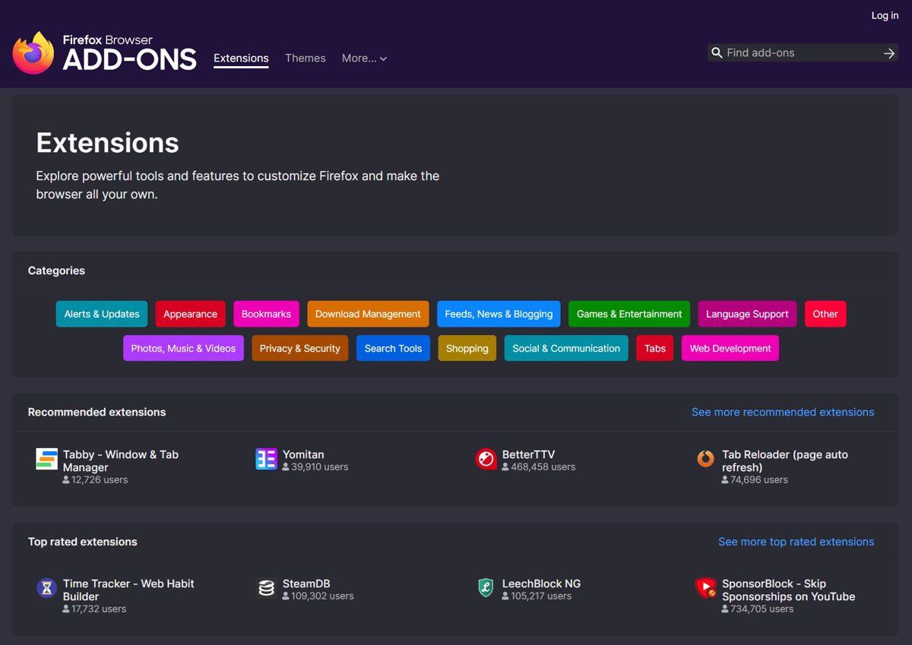Click the Top rated extensions heading
This screenshot has height=645, width=912.
[83, 542]
